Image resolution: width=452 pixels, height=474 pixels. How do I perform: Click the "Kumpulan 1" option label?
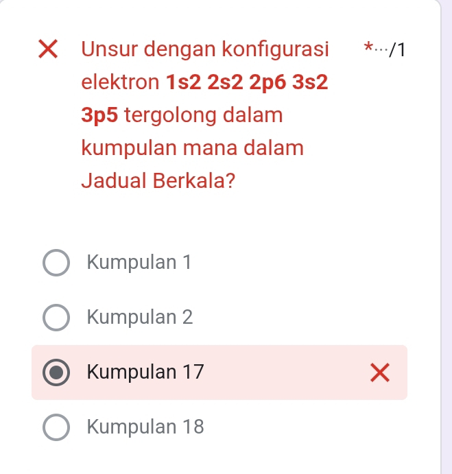(x=139, y=263)
